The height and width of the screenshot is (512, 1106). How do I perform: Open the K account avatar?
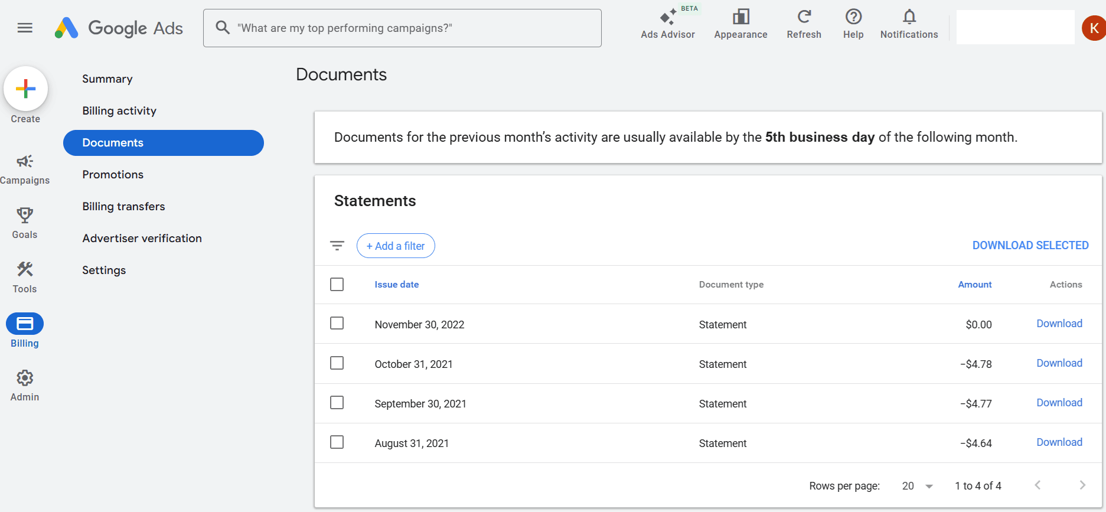click(1094, 28)
